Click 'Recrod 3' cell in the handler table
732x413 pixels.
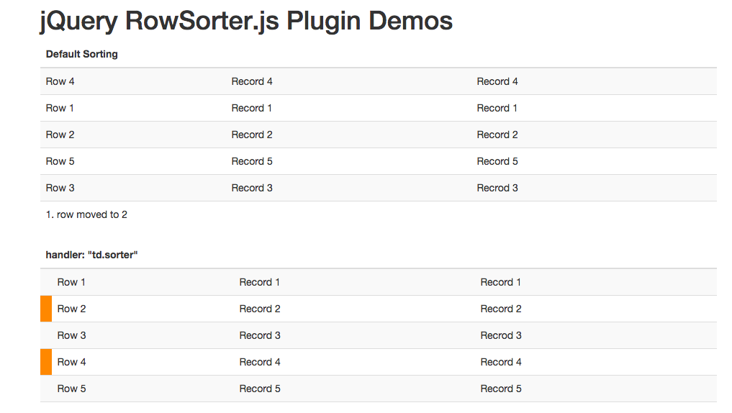tap(501, 335)
